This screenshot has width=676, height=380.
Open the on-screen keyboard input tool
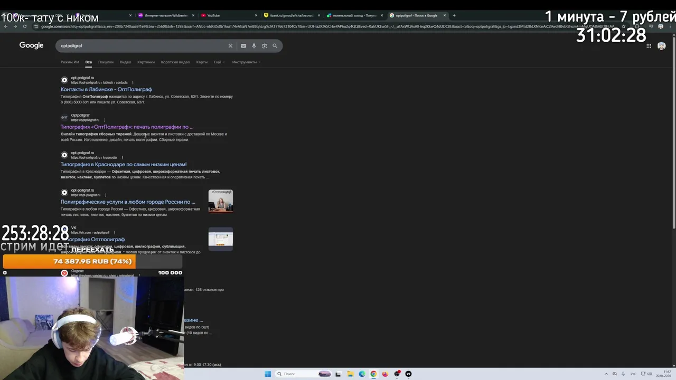point(243,46)
